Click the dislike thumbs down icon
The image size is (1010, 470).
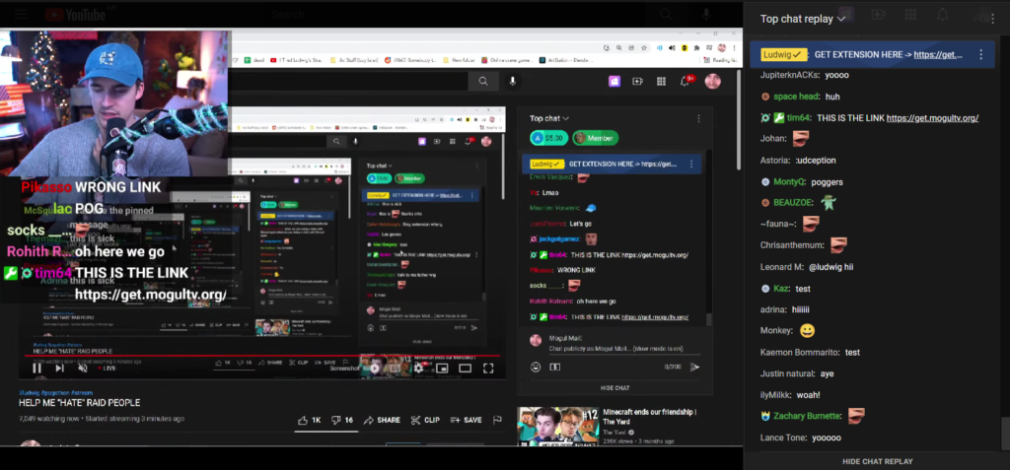[340, 420]
